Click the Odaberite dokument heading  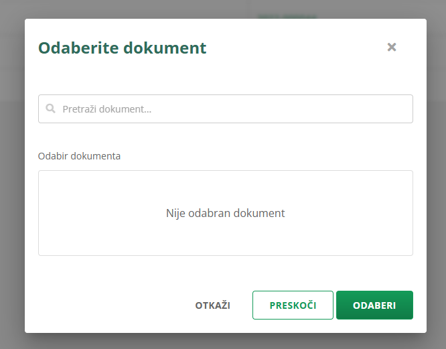coord(122,48)
